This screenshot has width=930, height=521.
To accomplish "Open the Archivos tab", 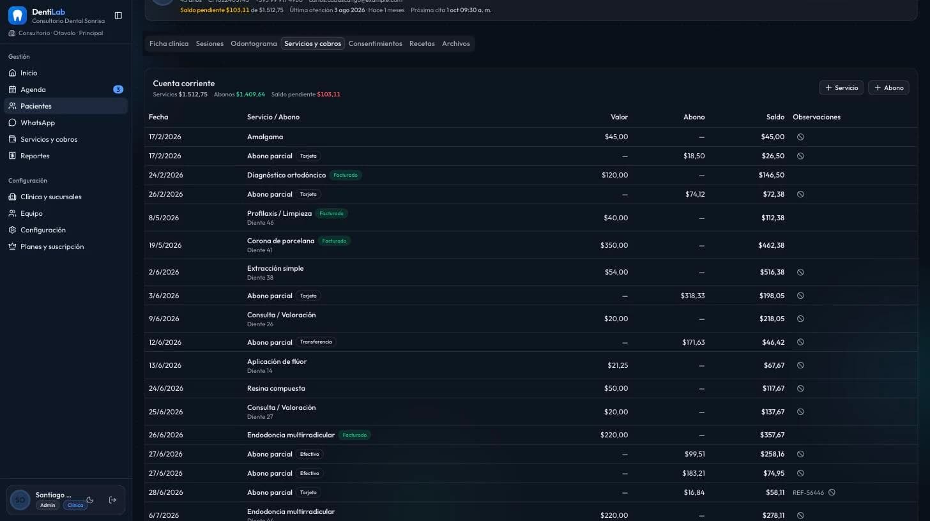I will tap(456, 43).
